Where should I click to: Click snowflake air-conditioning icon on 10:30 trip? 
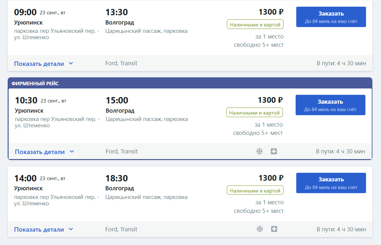pos(260,151)
